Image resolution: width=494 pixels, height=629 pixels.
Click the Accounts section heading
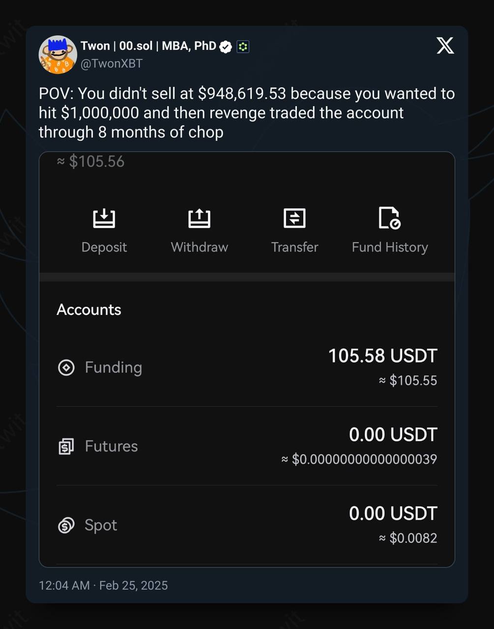[x=89, y=310]
